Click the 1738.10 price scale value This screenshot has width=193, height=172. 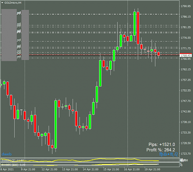click(x=186, y=122)
